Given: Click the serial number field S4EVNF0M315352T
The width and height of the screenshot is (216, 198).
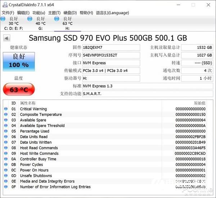Looking at the screenshot, I should [111, 55].
